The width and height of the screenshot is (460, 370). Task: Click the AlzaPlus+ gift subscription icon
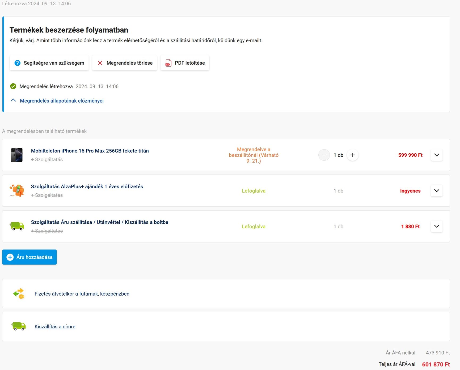coord(17,191)
